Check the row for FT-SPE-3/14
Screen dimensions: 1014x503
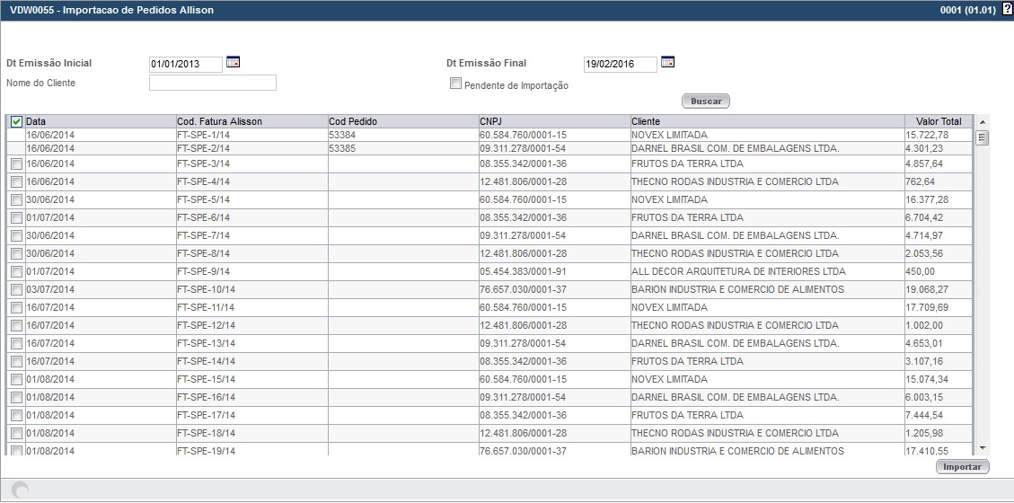click(x=16, y=163)
